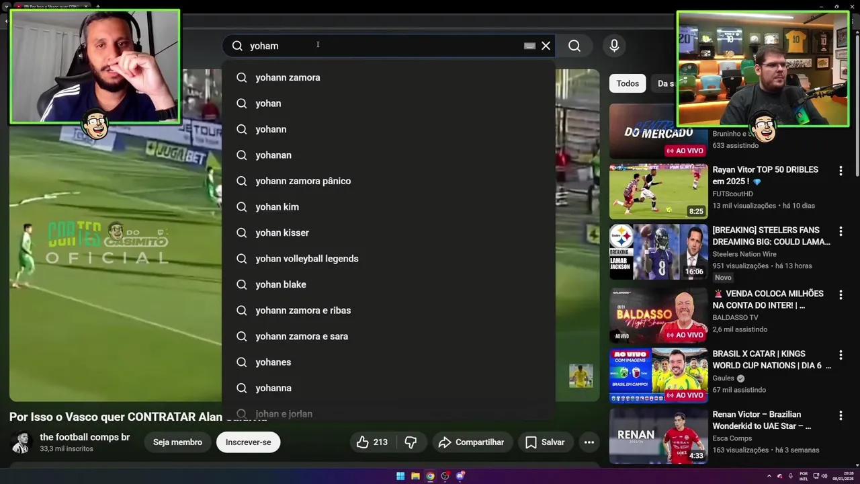This screenshot has width=860, height=484.
Task: Open the channel avatar beside football comps br
Action: click(21, 442)
